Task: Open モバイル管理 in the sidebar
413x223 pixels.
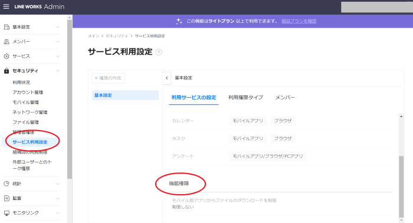Action: pyautogui.click(x=25, y=102)
